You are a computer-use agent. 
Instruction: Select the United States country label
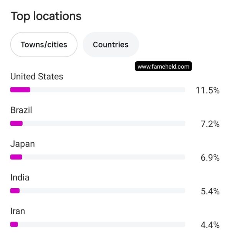[37, 76]
